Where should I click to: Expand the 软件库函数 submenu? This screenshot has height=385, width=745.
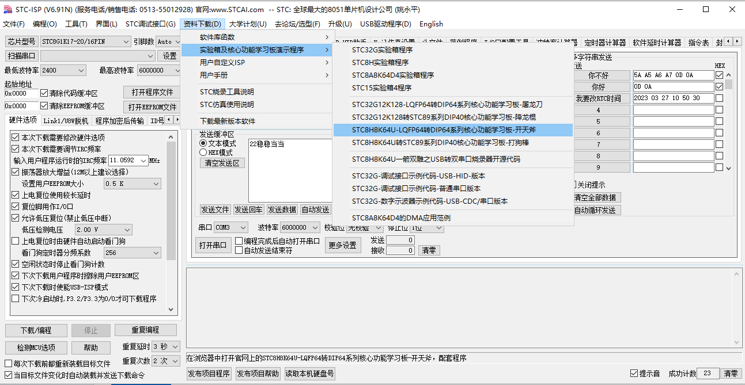tap(257, 37)
